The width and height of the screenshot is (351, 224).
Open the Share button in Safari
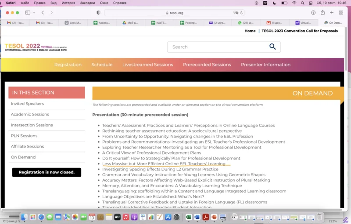[x=322, y=12]
